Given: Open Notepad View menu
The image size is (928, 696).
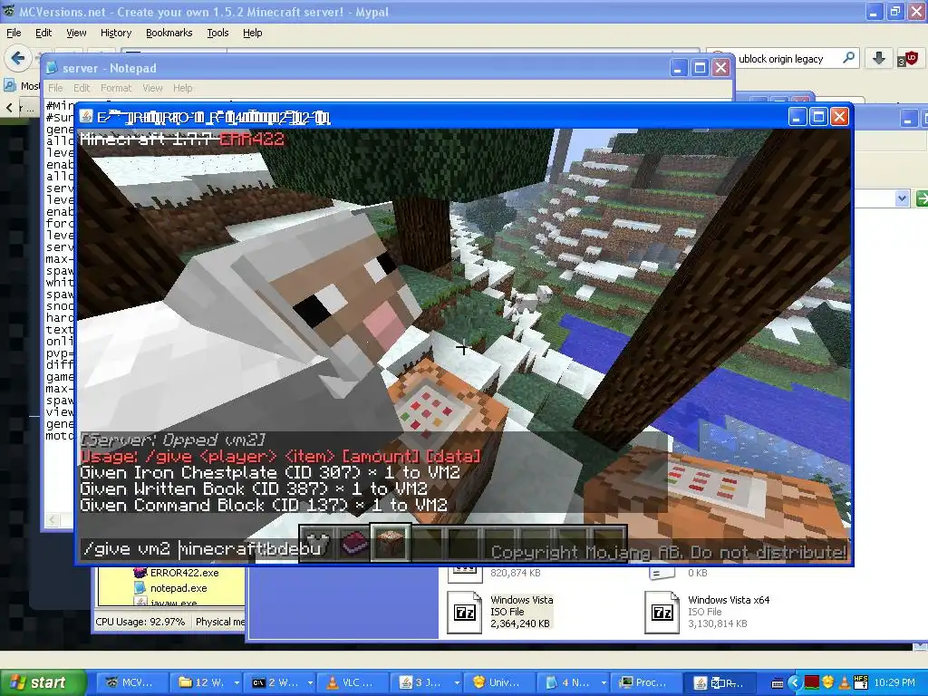Looking at the screenshot, I should tap(152, 88).
